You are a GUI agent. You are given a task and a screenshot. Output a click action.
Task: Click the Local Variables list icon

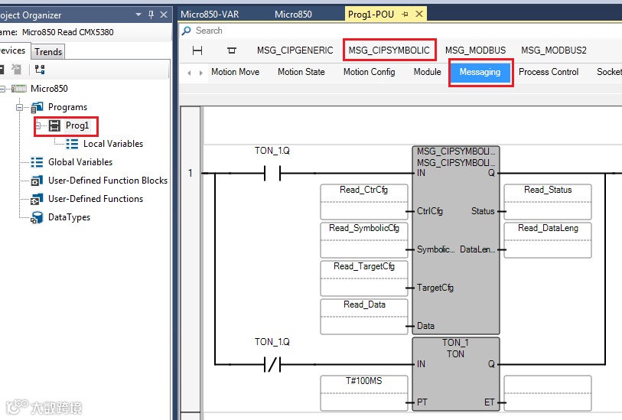[x=72, y=144]
